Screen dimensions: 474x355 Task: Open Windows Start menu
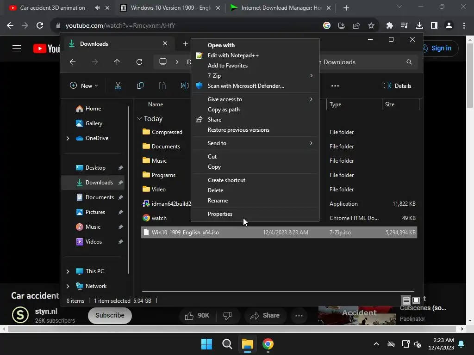tap(207, 344)
